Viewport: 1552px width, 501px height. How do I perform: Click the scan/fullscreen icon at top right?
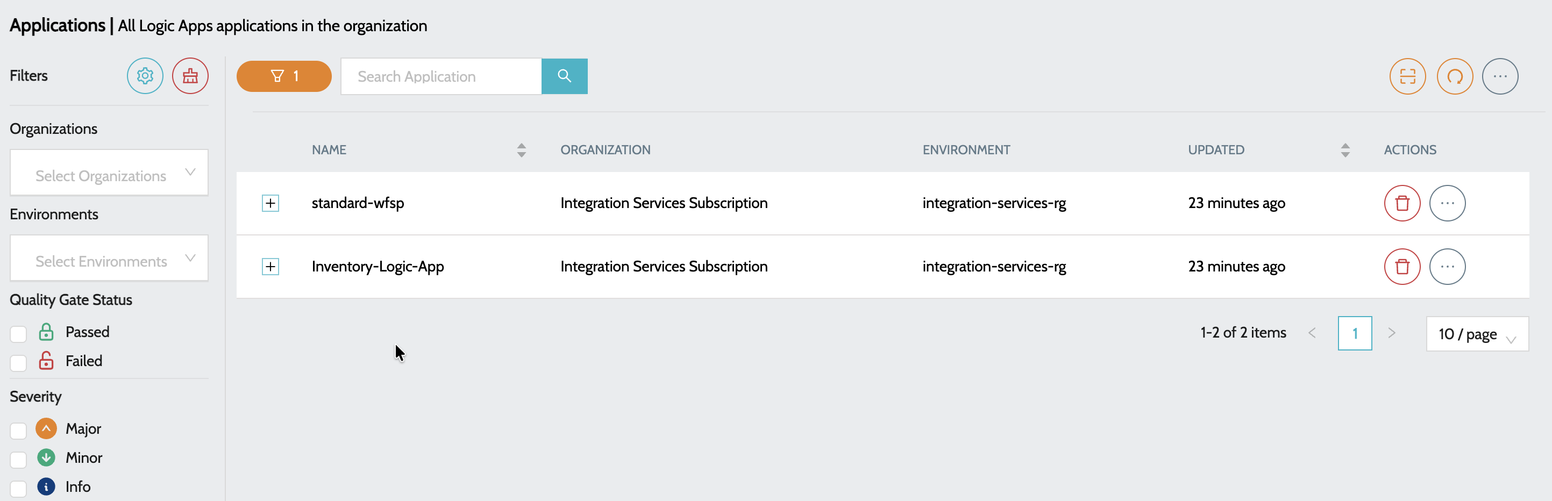click(x=1407, y=76)
